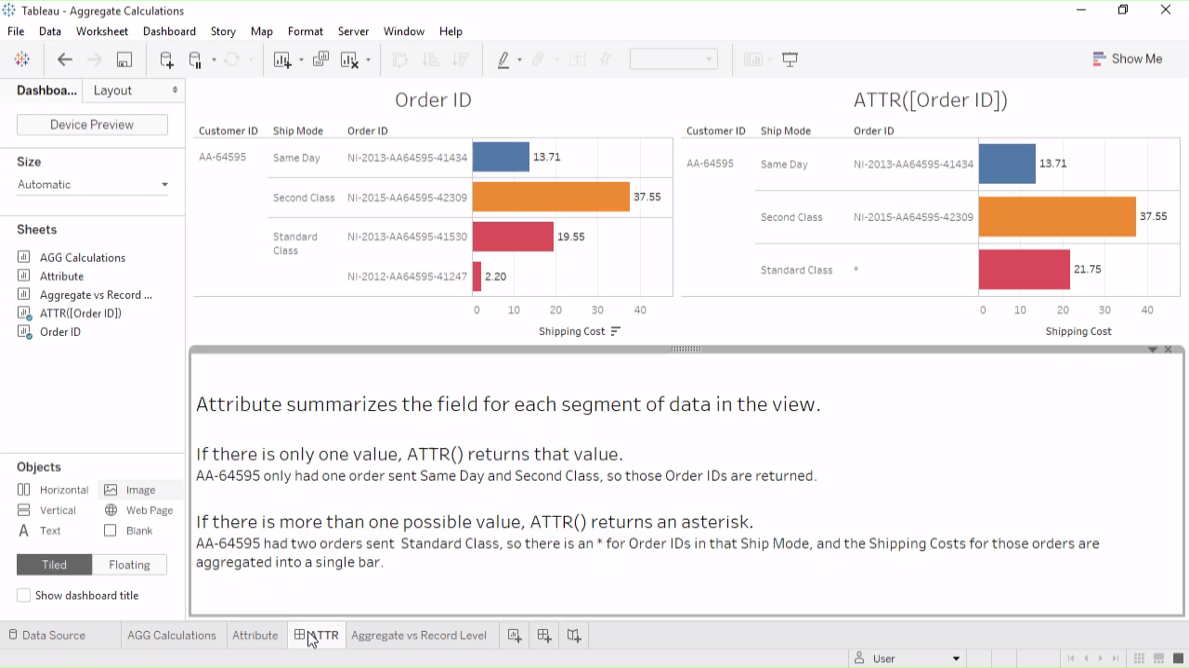The width and height of the screenshot is (1189, 668).
Task: Click the Duplicate sheet toolbar icon
Action: (x=320, y=59)
